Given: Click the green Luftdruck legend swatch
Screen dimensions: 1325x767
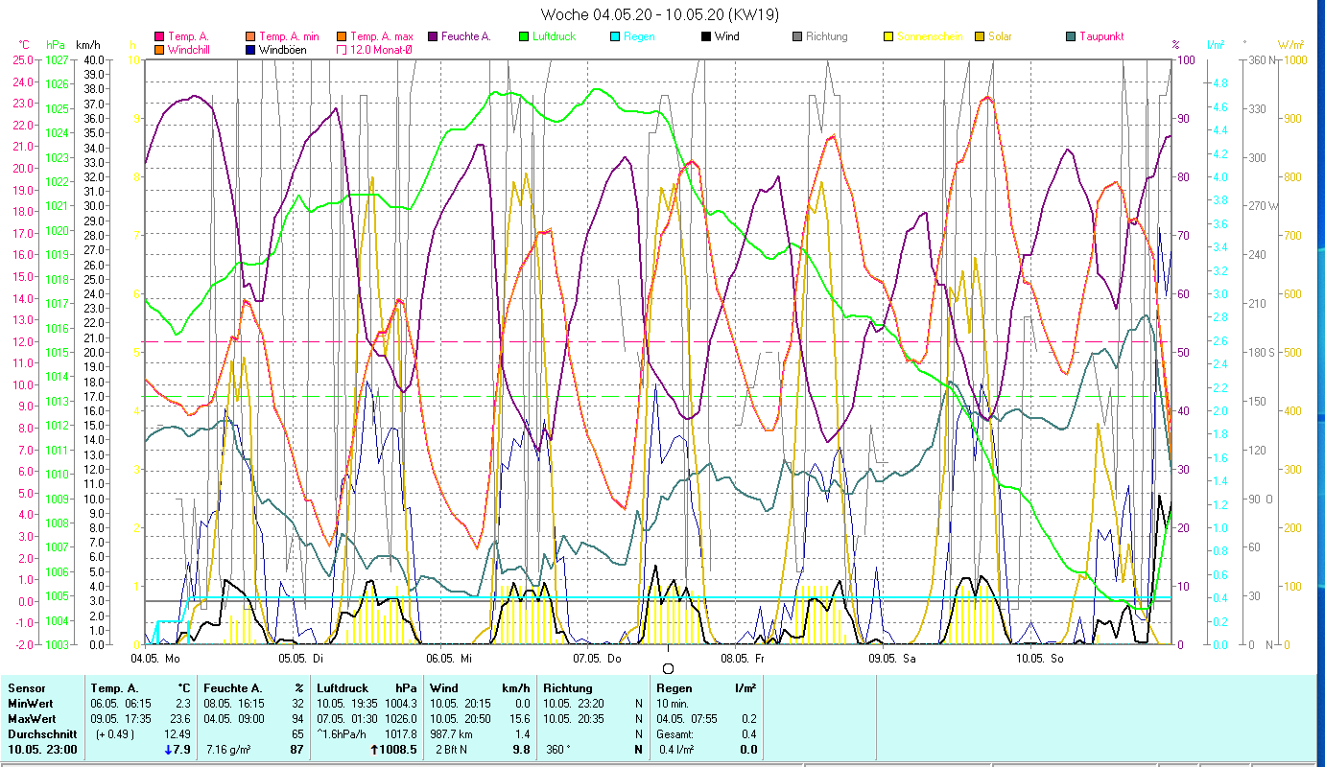Looking at the screenshot, I should tap(523, 36).
